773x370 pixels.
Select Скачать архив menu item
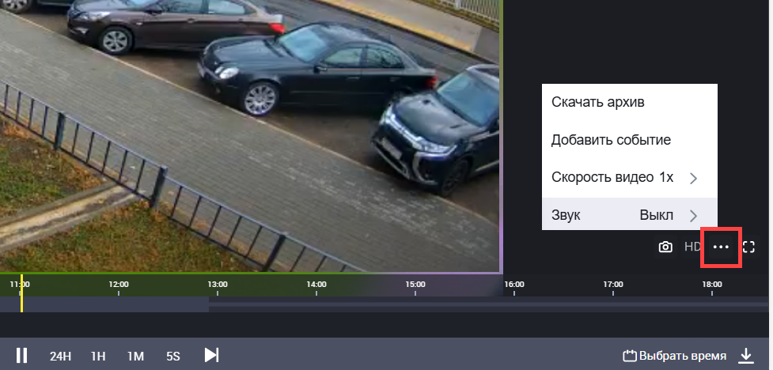598,102
